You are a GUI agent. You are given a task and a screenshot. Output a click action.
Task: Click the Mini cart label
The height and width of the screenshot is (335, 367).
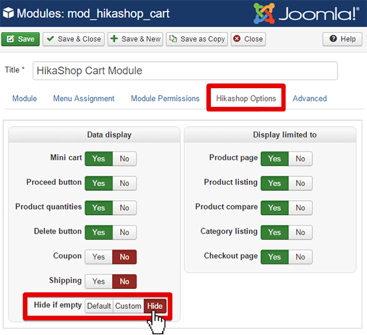[66, 157]
